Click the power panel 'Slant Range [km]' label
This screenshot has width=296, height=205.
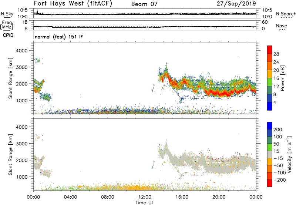coord(10,78)
